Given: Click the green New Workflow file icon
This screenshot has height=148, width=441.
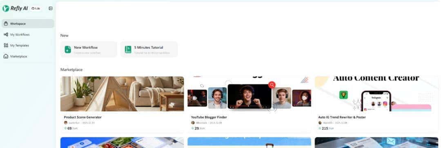Looking at the screenshot, I should click(x=68, y=50).
